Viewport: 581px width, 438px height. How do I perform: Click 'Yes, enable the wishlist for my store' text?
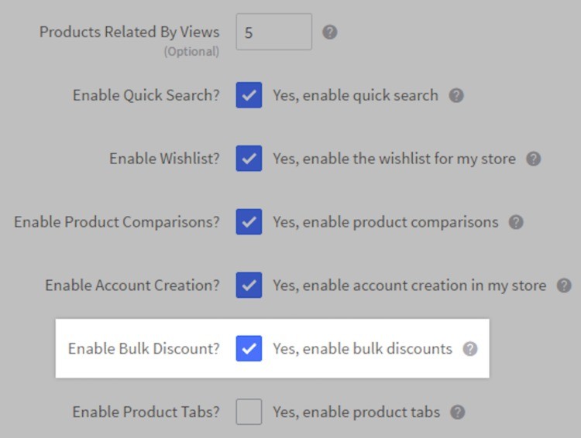coord(394,159)
